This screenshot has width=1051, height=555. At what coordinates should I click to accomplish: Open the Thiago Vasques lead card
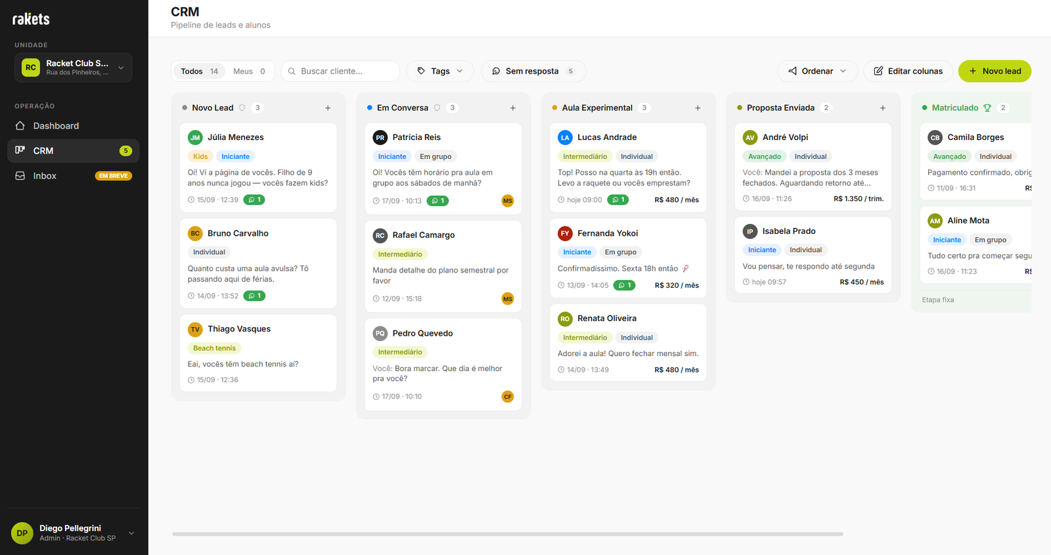[x=258, y=353]
